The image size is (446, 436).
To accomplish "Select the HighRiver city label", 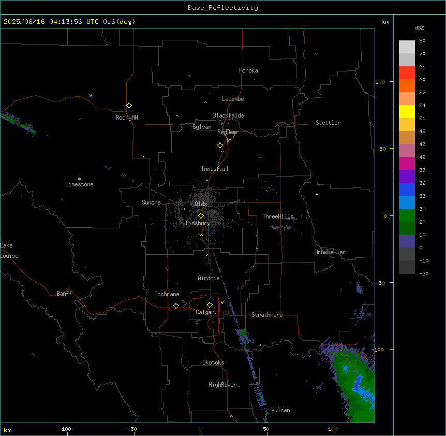I will (222, 385).
